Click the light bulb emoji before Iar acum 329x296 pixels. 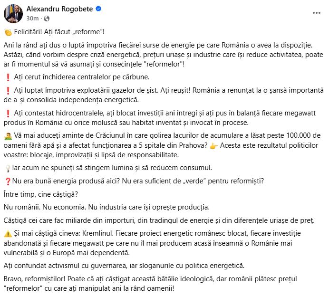tap(8, 168)
